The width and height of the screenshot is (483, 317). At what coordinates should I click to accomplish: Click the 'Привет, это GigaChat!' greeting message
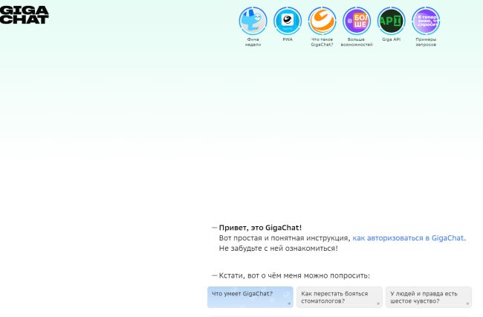click(260, 228)
